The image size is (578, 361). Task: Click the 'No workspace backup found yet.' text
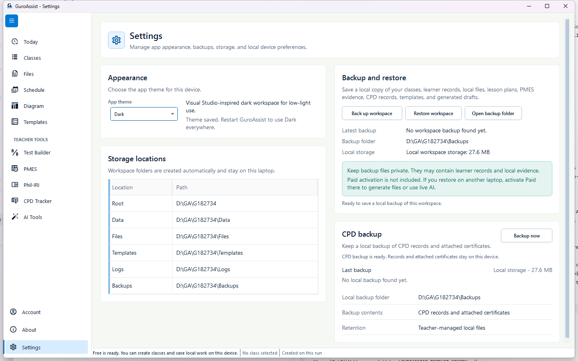click(446, 130)
